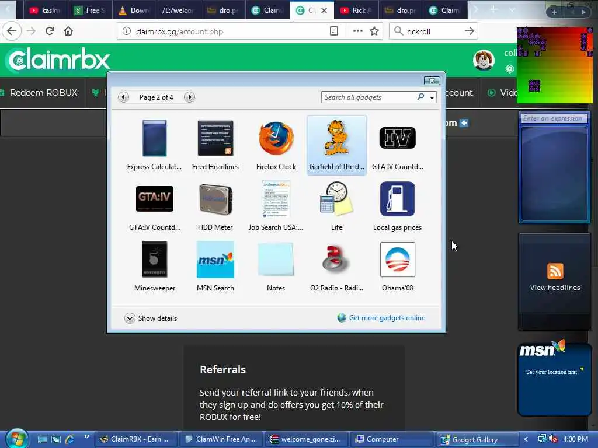Click the browser forward arrow
The image size is (598, 448).
click(31, 32)
